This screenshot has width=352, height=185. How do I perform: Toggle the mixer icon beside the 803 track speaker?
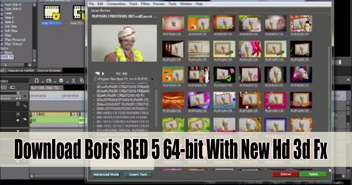pyautogui.click(x=25, y=119)
